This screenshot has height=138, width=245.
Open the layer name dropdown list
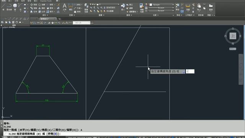[x=105, y=4]
